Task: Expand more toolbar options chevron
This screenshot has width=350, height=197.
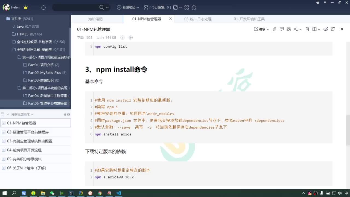Action: point(342,29)
